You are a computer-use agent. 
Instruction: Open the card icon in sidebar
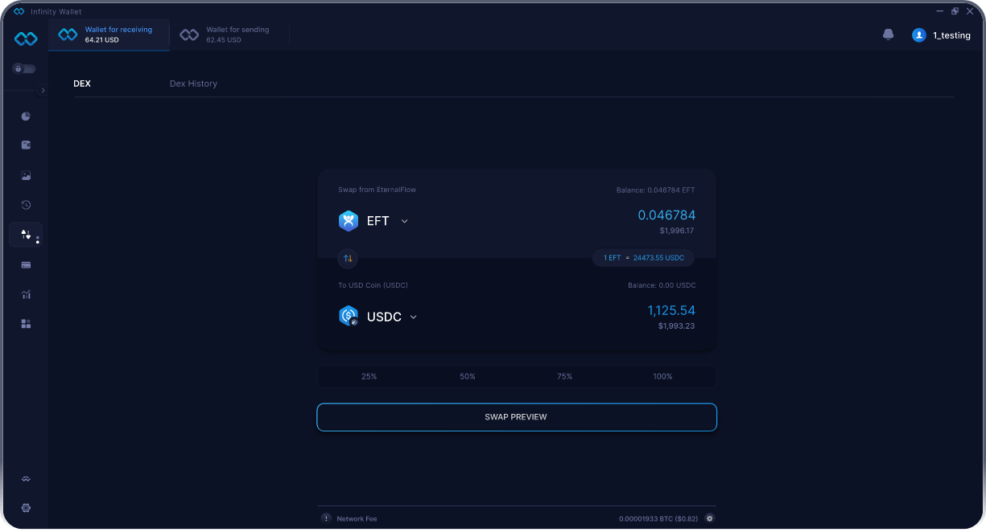(26, 264)
